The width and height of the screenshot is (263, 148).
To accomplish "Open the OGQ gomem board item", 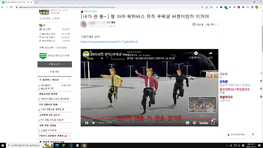I will [x=51, y=109].
